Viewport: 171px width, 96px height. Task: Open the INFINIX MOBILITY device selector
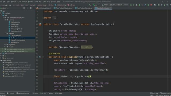[115, 5]
